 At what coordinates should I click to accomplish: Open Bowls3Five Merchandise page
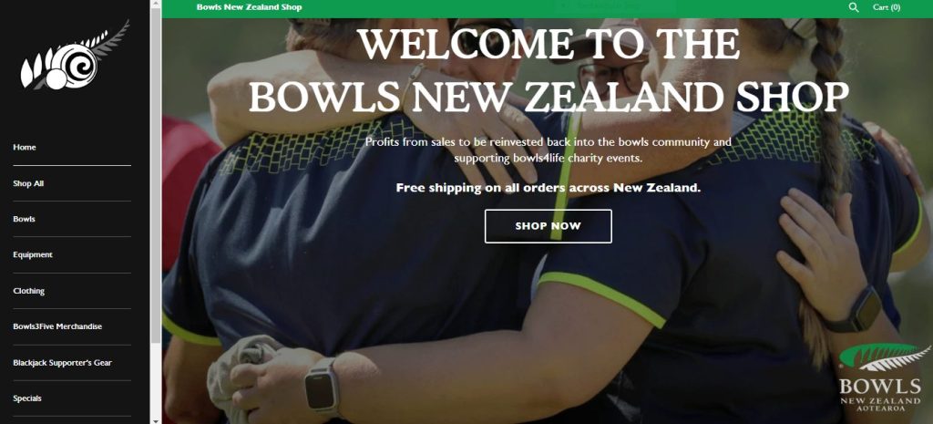57,326
